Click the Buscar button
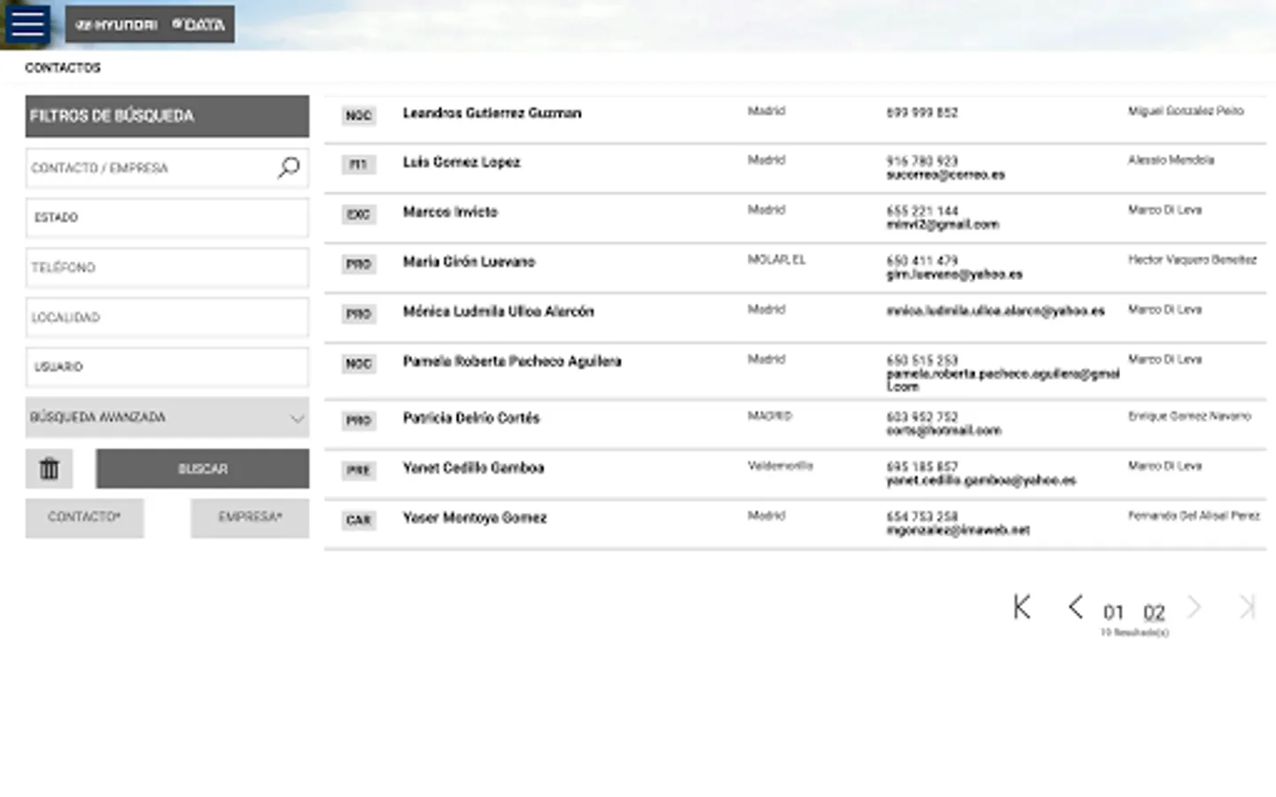 203,468
